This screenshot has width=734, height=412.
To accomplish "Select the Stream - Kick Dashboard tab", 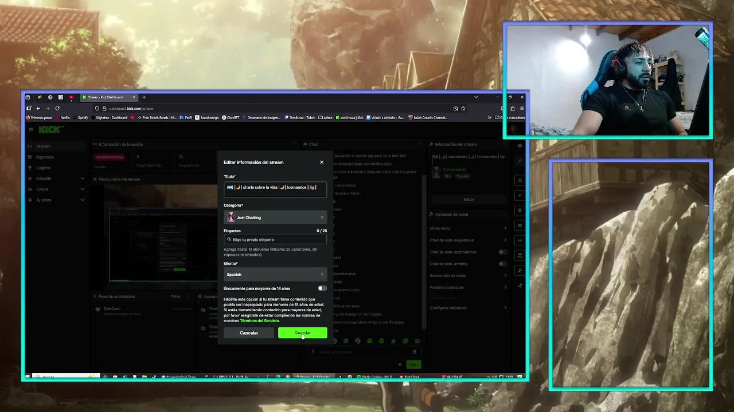I will coord(109,97).
